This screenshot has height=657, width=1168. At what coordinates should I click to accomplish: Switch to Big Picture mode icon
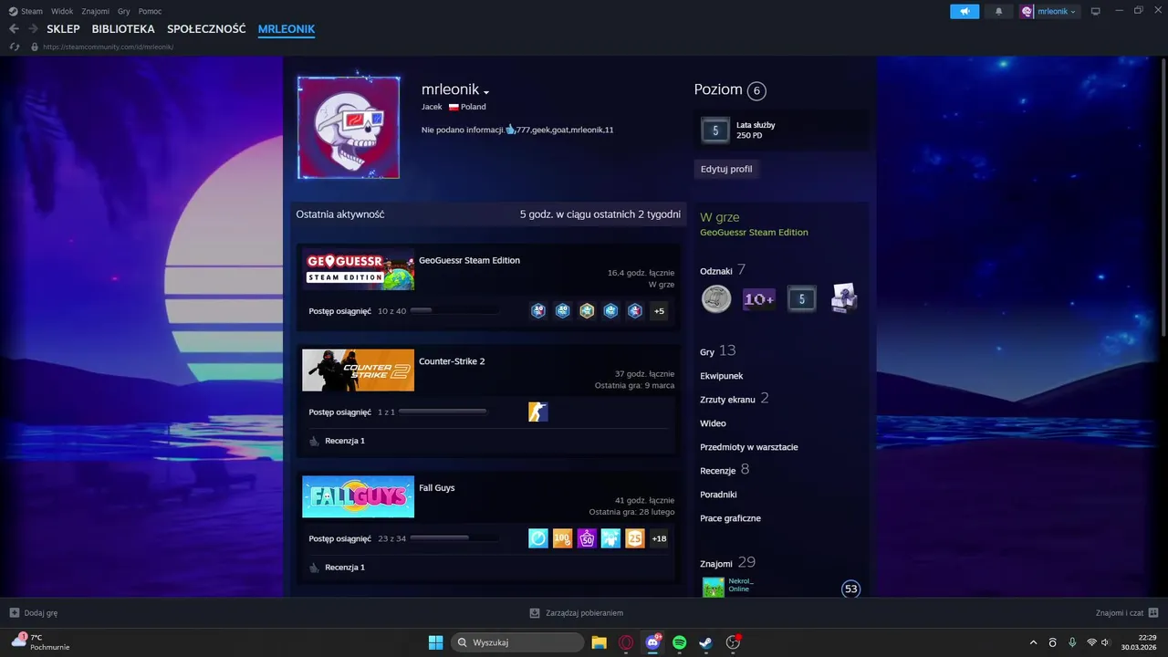point(1096,11)
